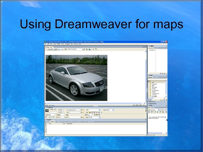Collapse the Files panel group
Image resolution: width=203 pixels, height=152 pixels.
pyautogui.click(x=149, y=106)
